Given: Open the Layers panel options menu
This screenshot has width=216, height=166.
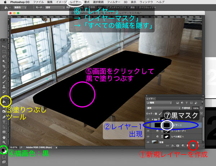Looking at the screenshot, I should [x=203, y=99].
